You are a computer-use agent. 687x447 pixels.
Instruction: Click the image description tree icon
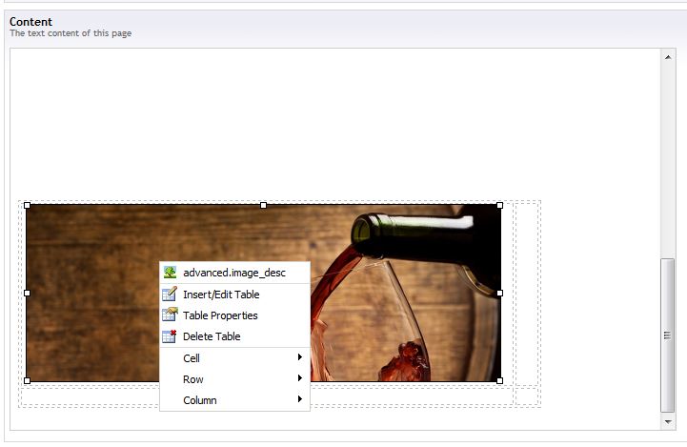click(170, 273)
